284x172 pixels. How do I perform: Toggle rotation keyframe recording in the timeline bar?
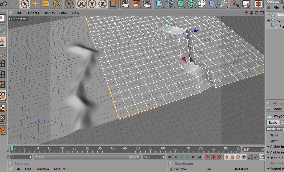(x=238, y=157)
